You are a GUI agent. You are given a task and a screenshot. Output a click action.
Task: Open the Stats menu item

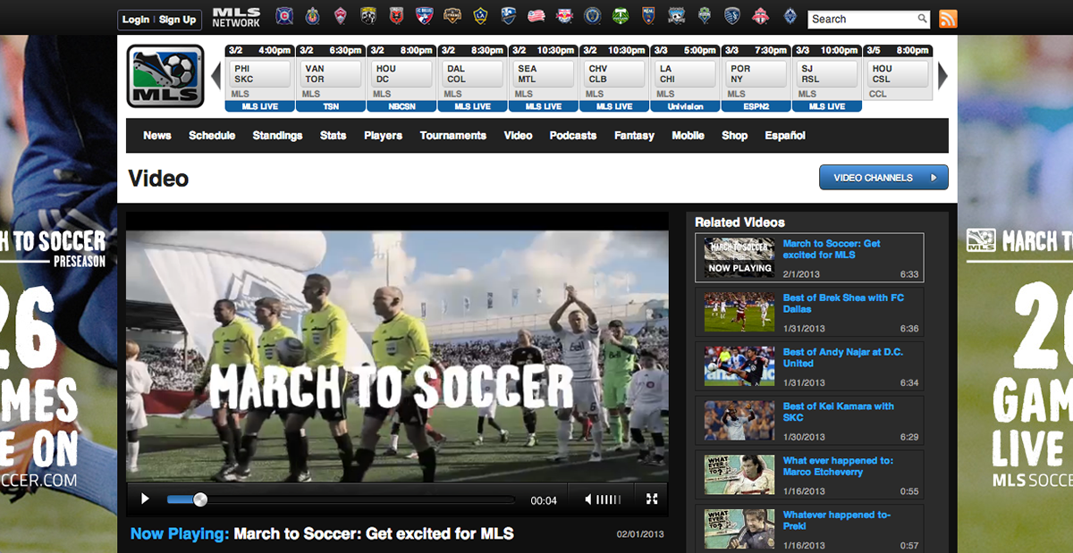[x=334, y=136]
